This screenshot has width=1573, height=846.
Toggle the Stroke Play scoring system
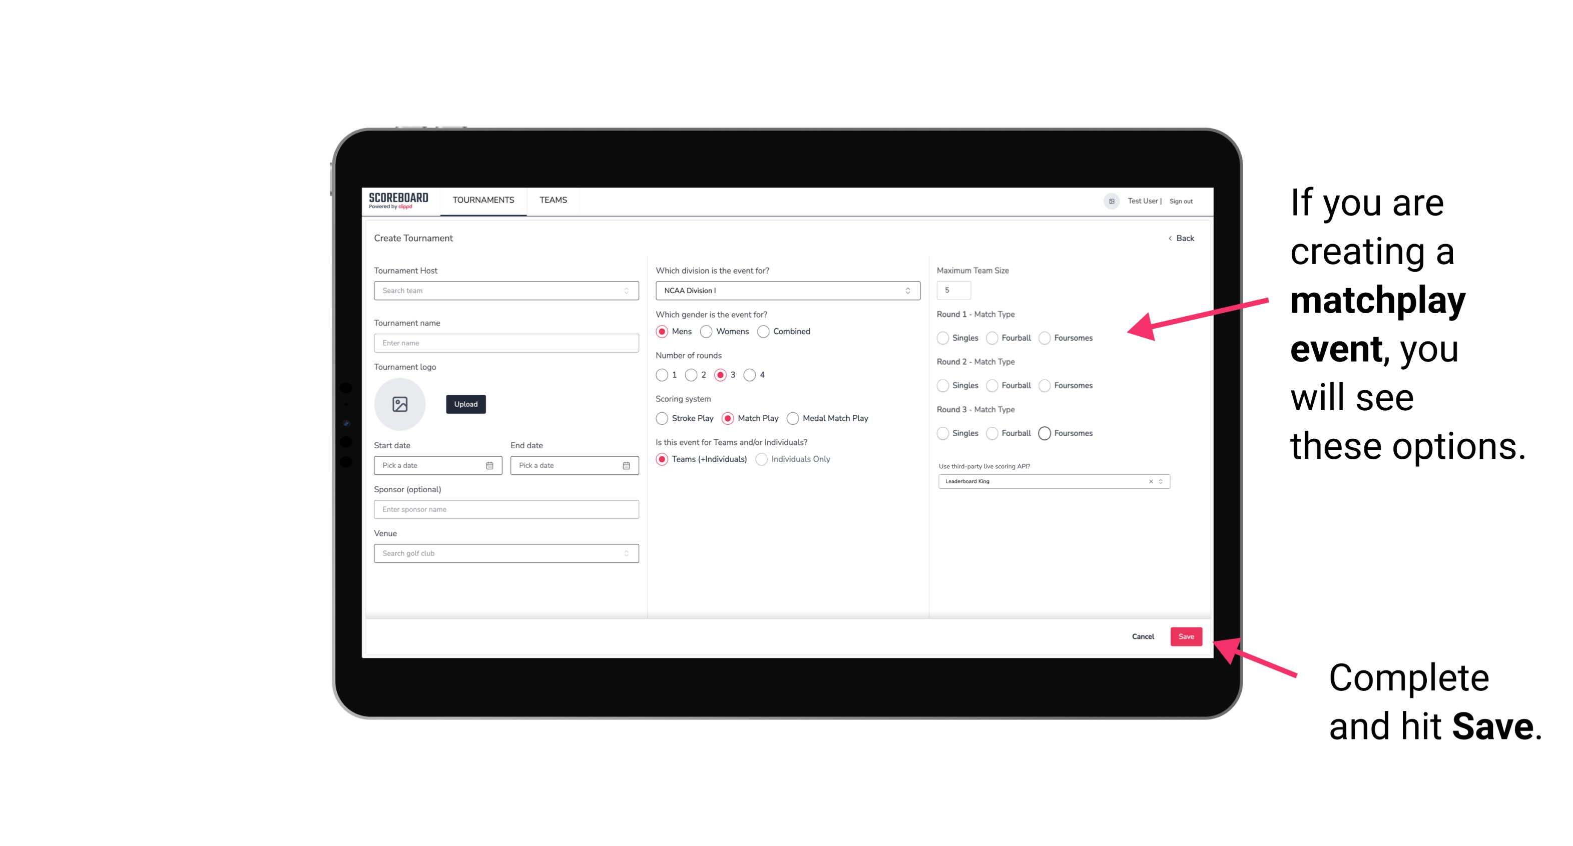[662, 418]
